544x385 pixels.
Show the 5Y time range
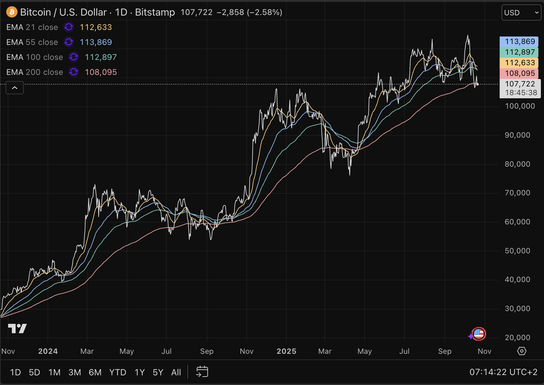tap(158, 372)
